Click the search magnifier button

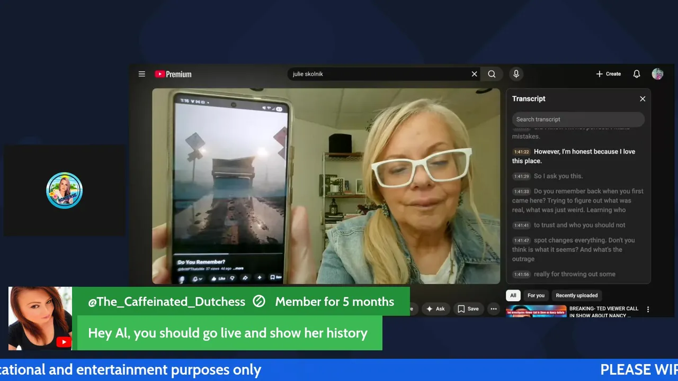[492, 74]
